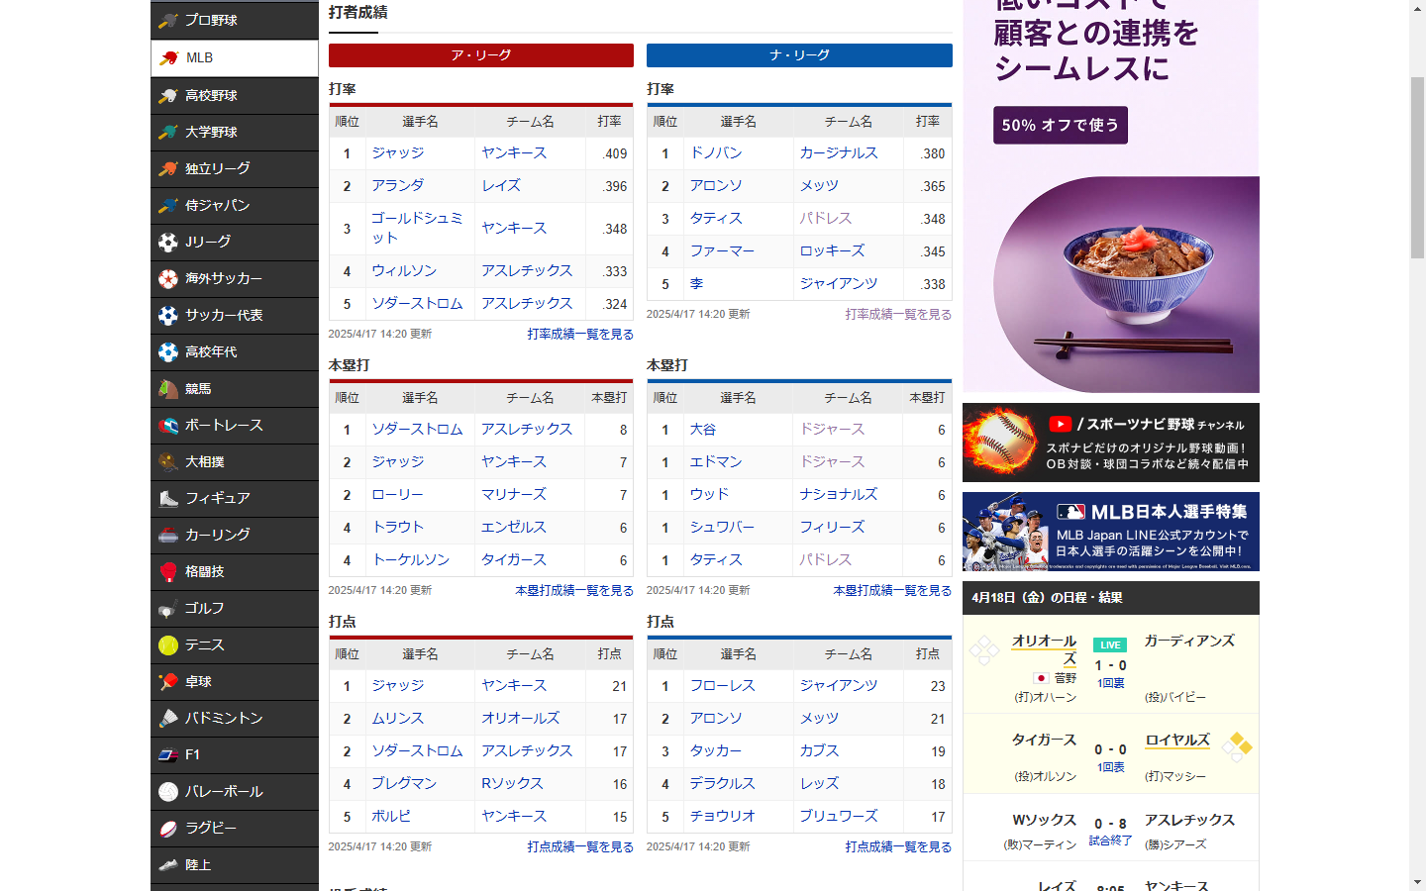The width and height of the screenshot is (1426, 891).
Task: Click the ボートレース boat icon
Action: [168, 426]
